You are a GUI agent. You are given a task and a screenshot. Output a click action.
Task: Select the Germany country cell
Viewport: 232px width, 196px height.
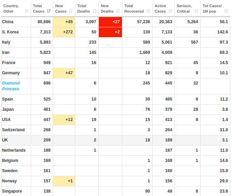(16, 73)
